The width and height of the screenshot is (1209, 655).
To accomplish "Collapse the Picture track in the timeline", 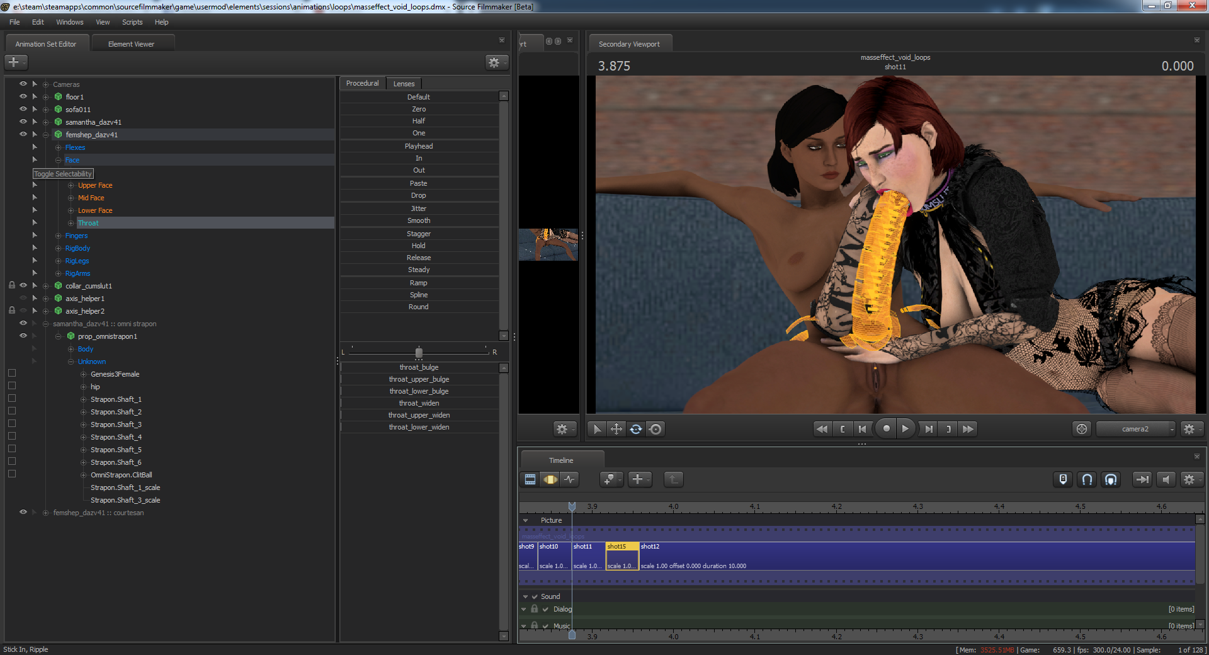I will pyautogui.click(x=525, y=520).
